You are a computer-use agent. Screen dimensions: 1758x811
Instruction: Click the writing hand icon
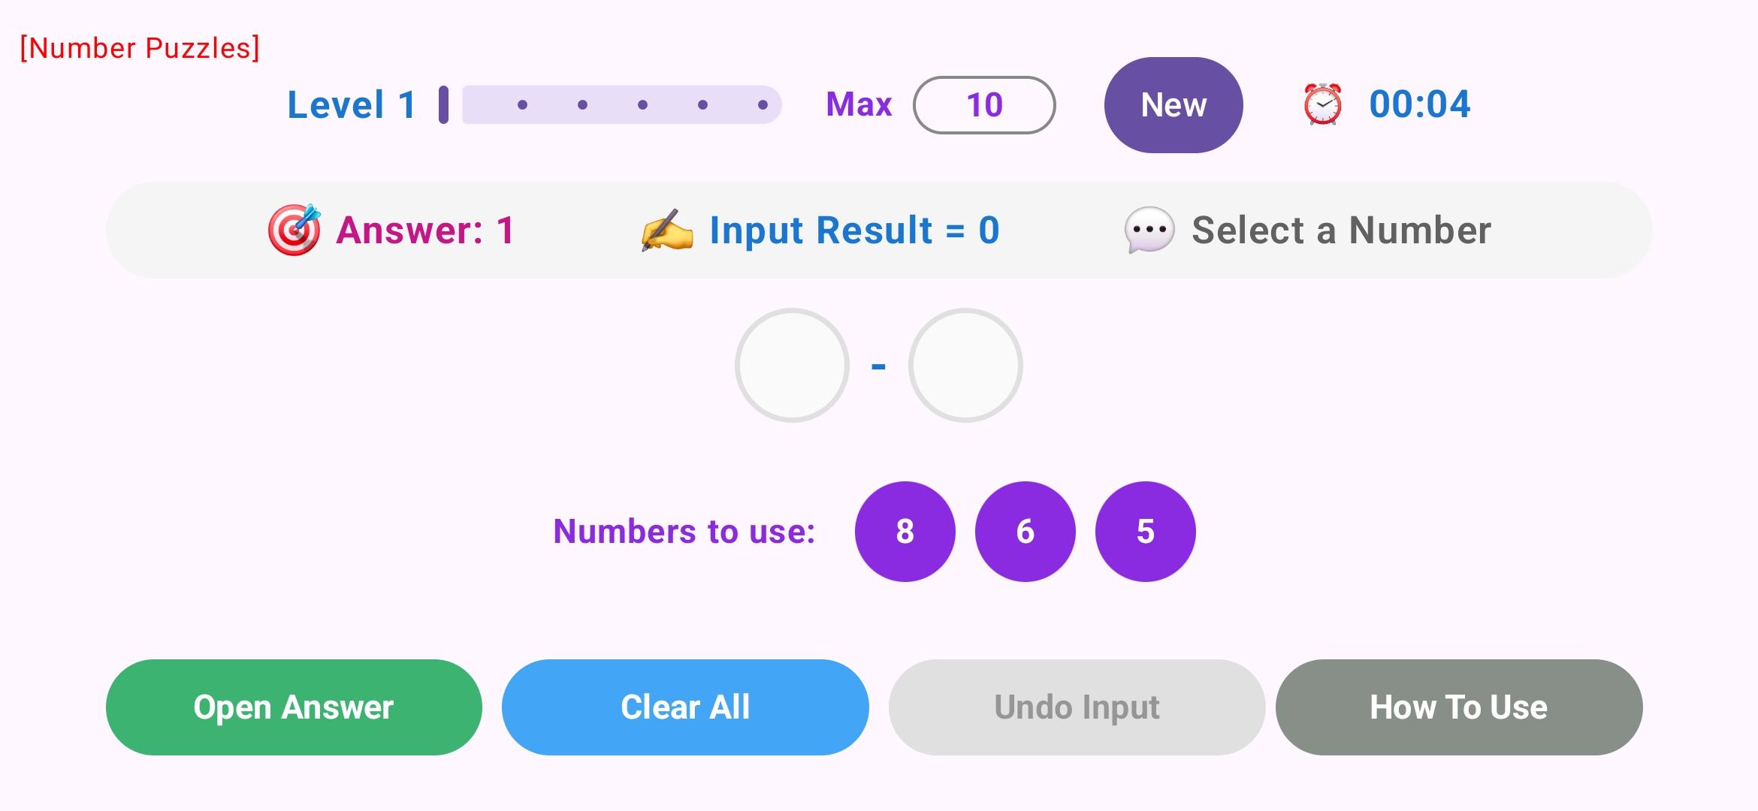(x=666, y=230)
